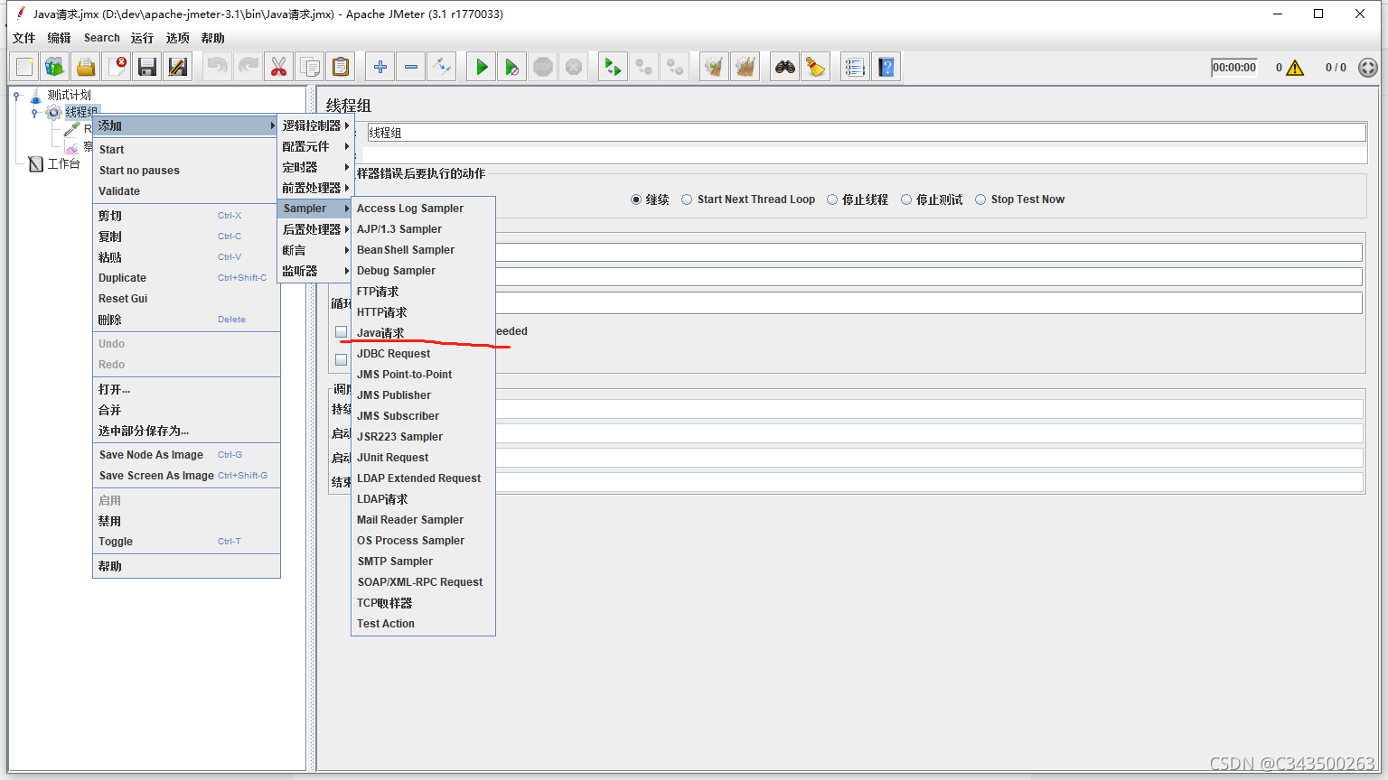
Task: Expand the 定时器 submenu
Action: pos(315,167)
